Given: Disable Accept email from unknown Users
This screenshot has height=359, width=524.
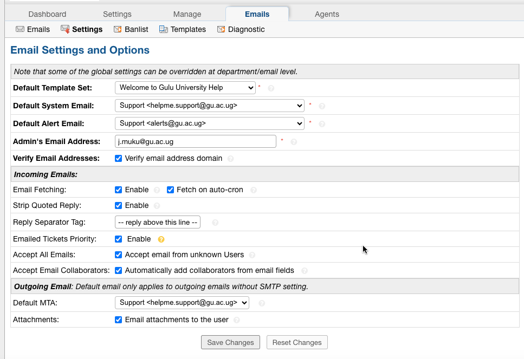Looking at the screenshot, I should coord(118,255).
